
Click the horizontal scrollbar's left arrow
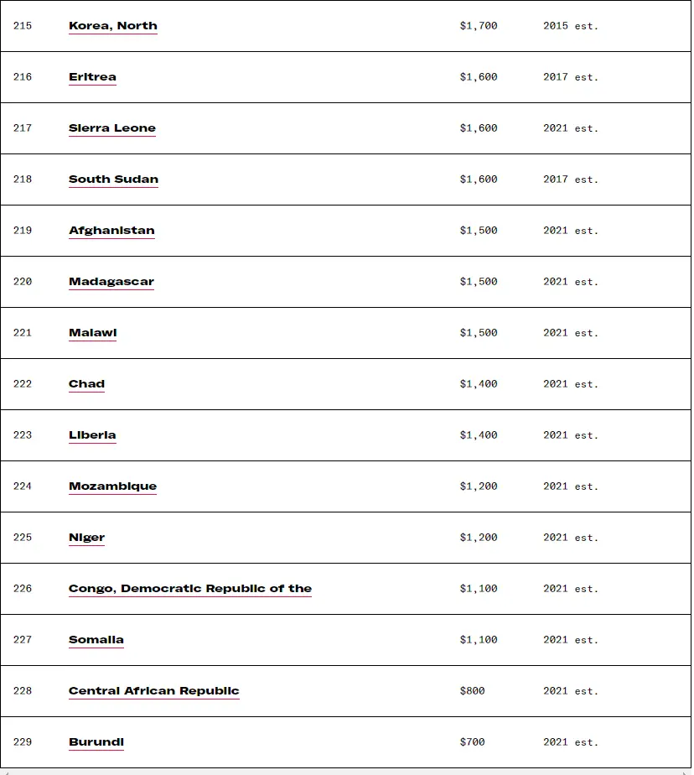pyautogui.click(x=5, y=771)
